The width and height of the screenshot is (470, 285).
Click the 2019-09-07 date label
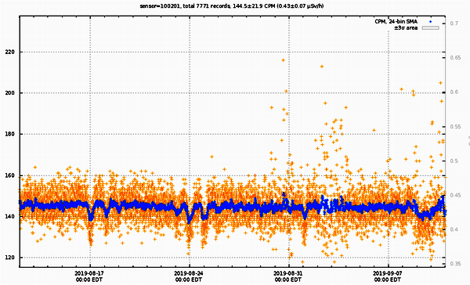388,273
